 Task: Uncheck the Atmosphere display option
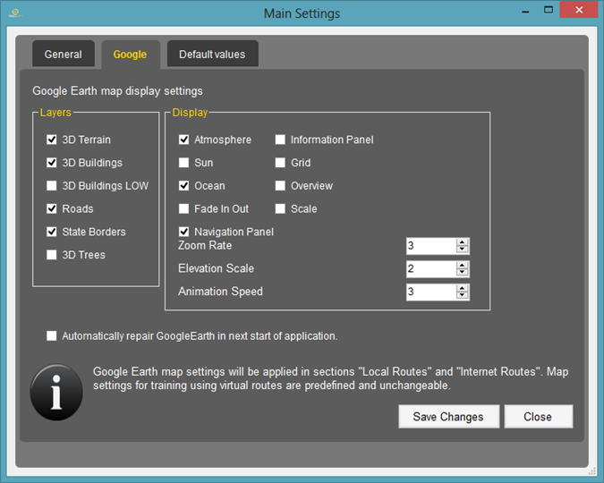coord(184,140)
